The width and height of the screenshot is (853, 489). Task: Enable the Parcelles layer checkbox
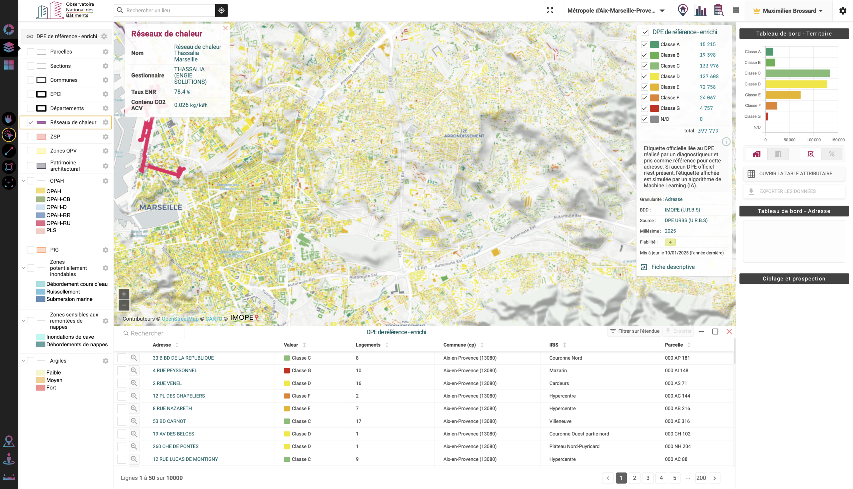31,51
